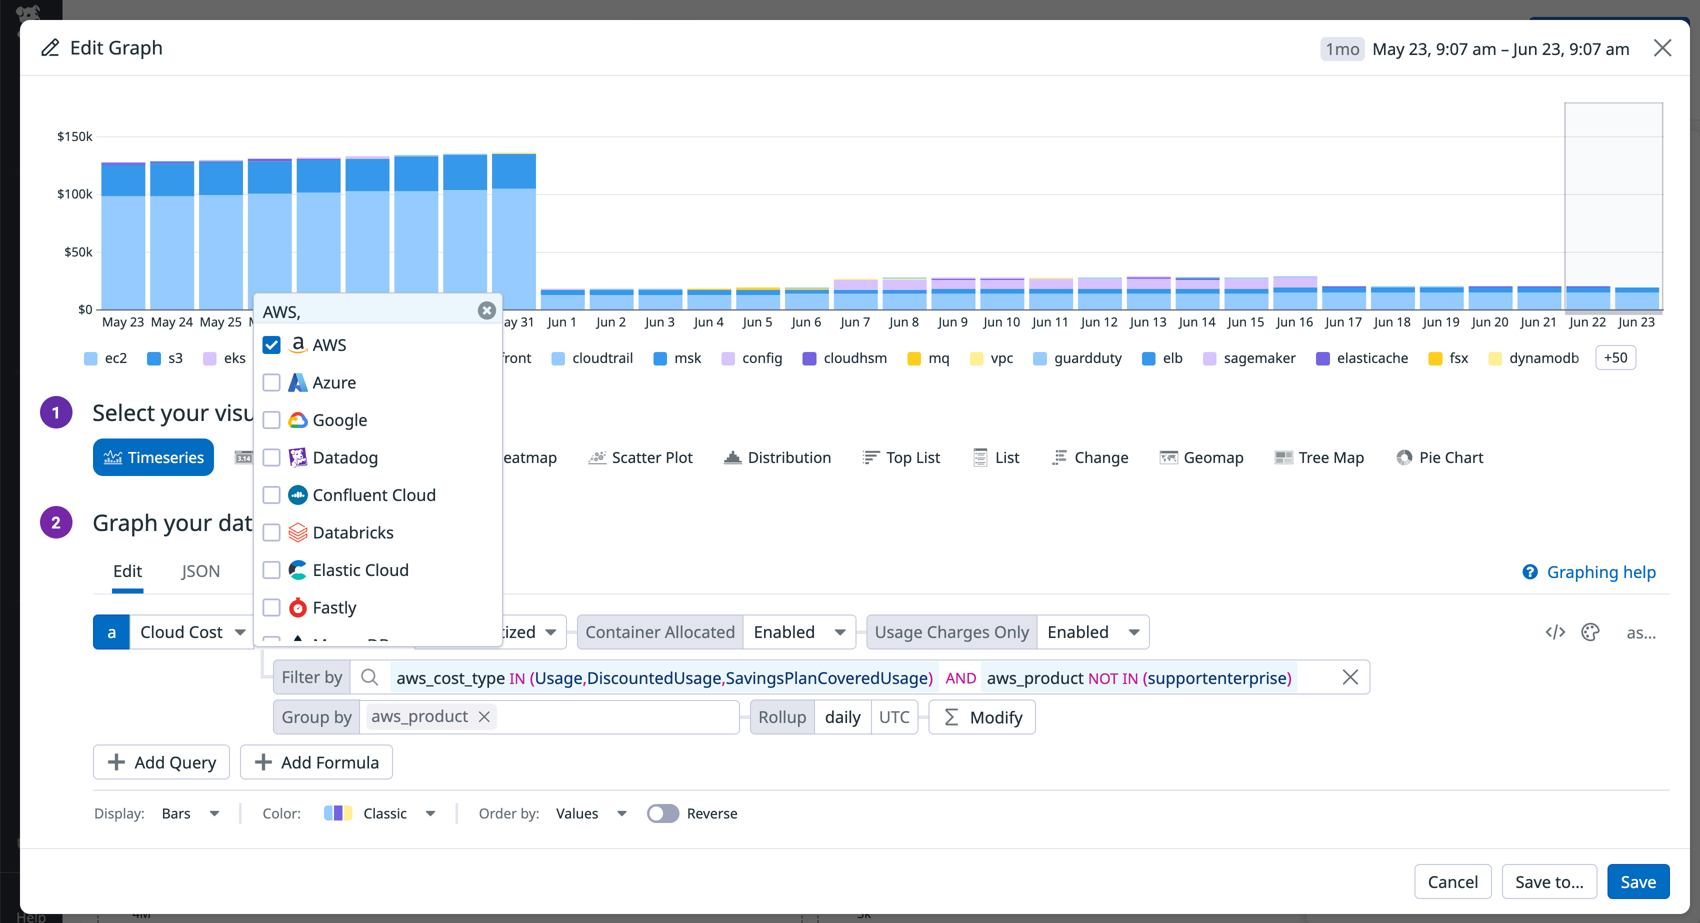Open the query code editor icon
The image size is (1700, 923).
[1555, 632]
